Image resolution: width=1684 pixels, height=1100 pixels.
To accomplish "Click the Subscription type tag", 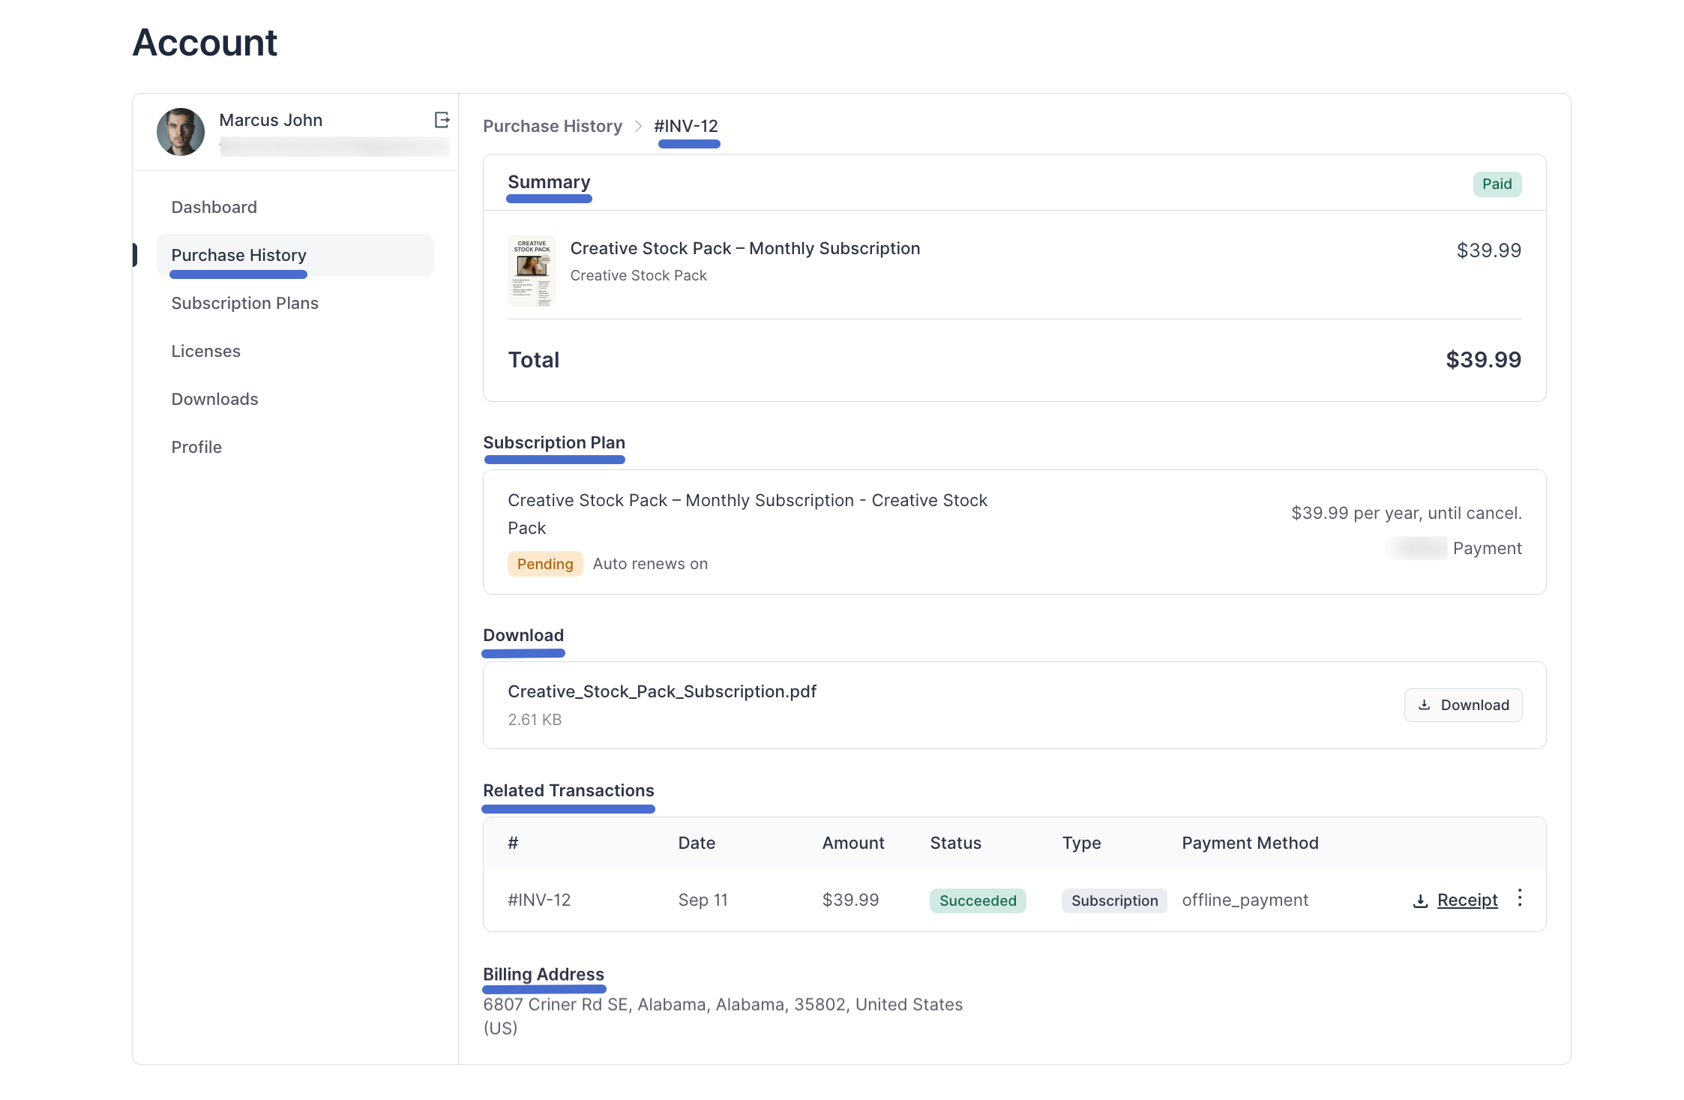I will click(1113, 901).
